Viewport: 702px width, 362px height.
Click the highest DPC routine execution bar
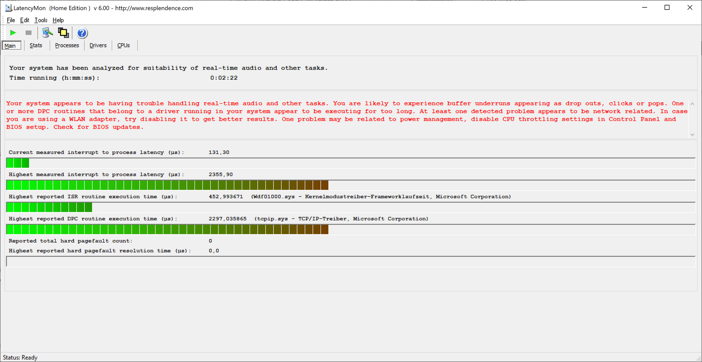(x=167, y=229)
